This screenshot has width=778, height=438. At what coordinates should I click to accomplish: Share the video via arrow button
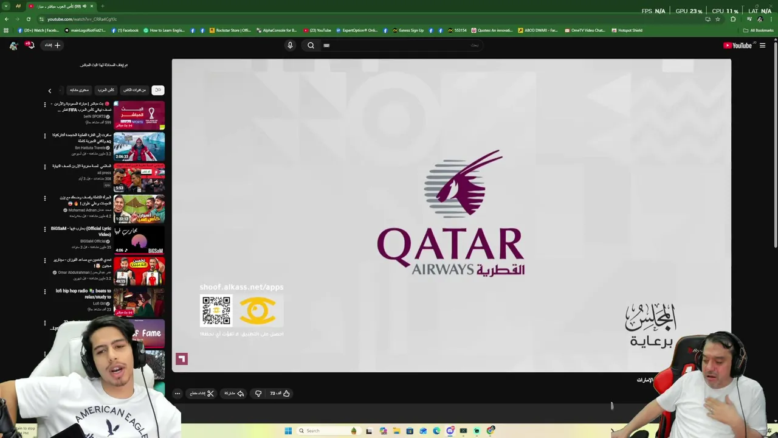pyautogui.click(x=234, y=394)
